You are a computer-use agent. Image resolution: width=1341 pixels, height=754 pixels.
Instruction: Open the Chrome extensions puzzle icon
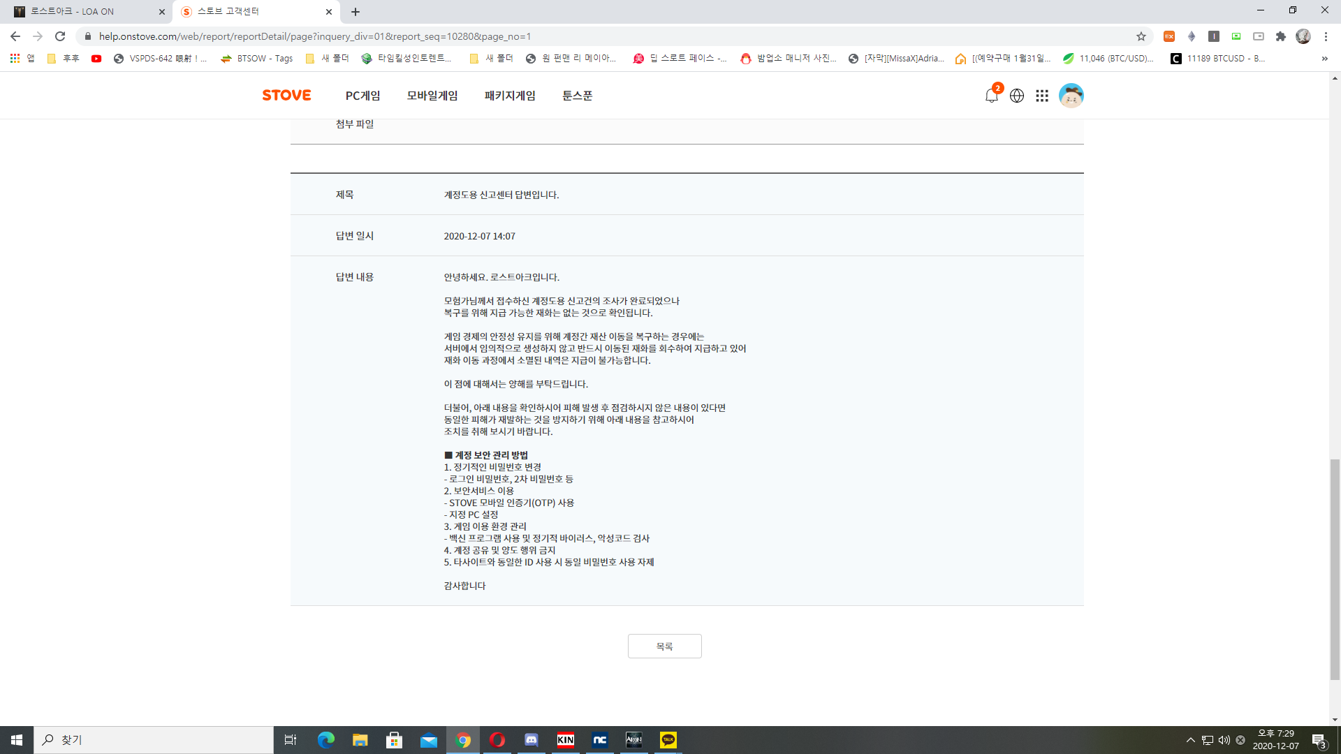(x=1281, y=36)
